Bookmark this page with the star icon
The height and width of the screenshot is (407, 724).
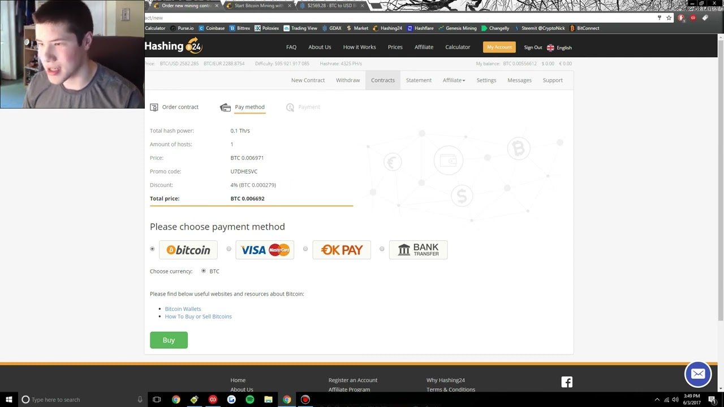click(x=669, y=18)
